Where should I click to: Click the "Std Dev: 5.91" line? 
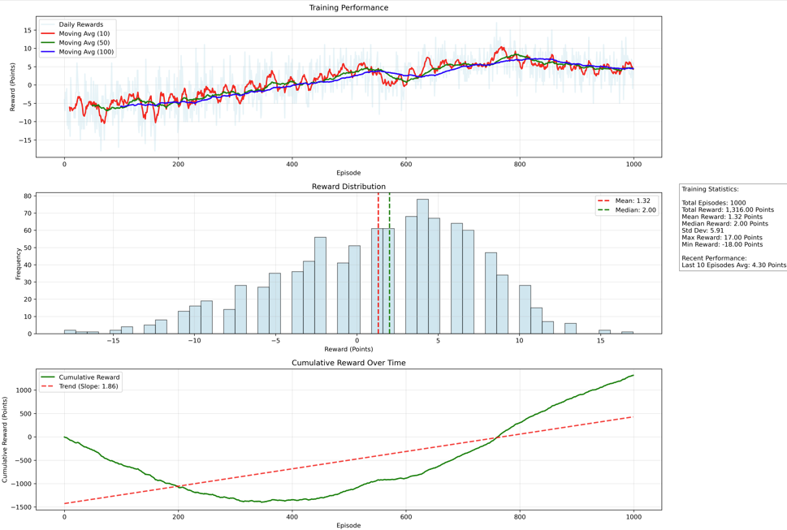point(703,231)
